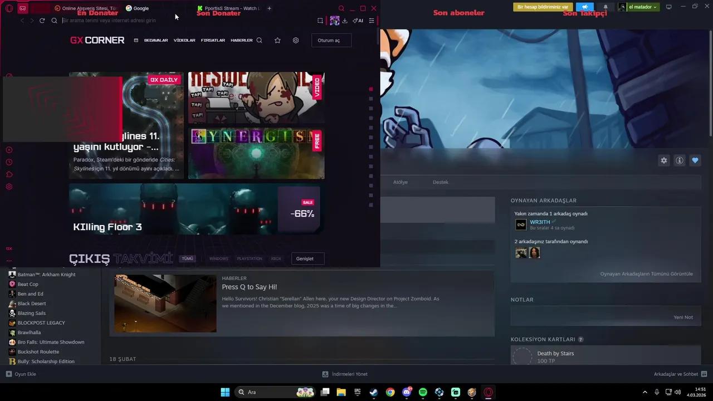Screen dimensions: 713x401
Task: Click the Oturum aç sign-in button
Action: pos(331,40)
